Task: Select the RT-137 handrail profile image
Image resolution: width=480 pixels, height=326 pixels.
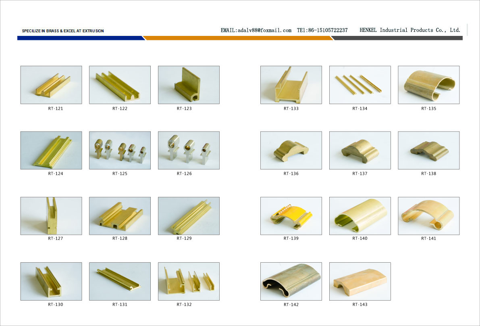Action: click(360, 150)
